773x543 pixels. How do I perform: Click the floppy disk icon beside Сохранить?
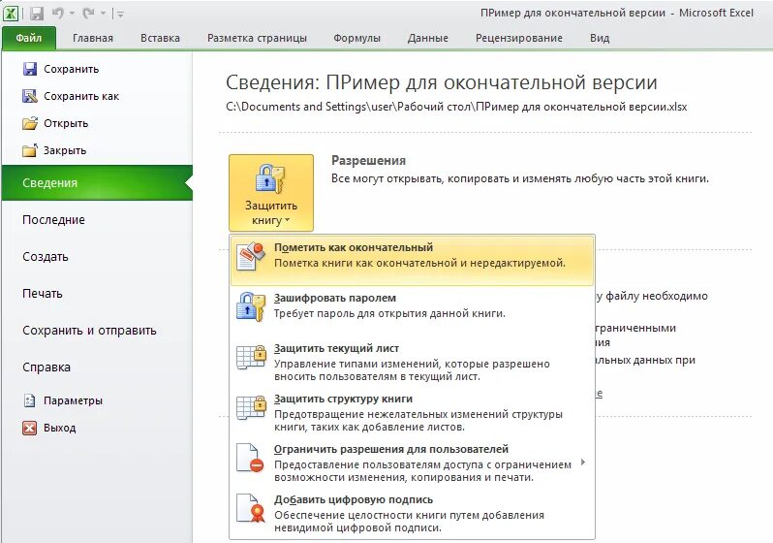(x=30, y=69)
